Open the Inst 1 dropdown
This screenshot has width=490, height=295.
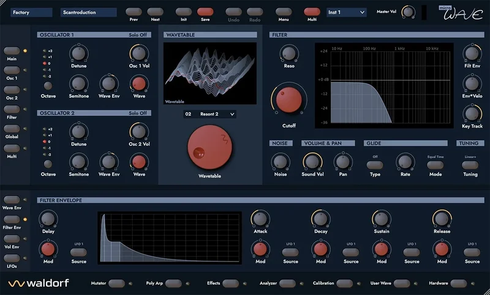pyautogui.click(x=346, y=12)
